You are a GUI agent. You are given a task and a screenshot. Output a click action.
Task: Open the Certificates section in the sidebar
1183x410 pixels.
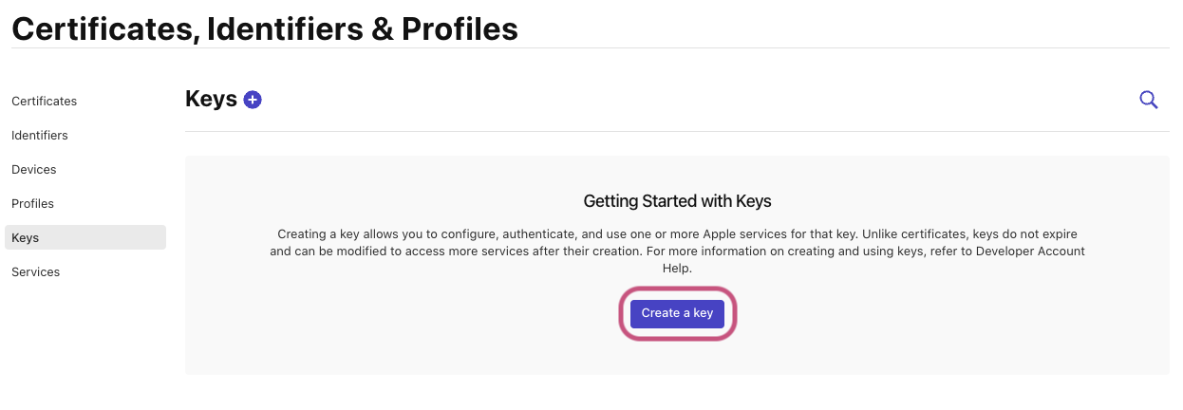pos(45,102)
